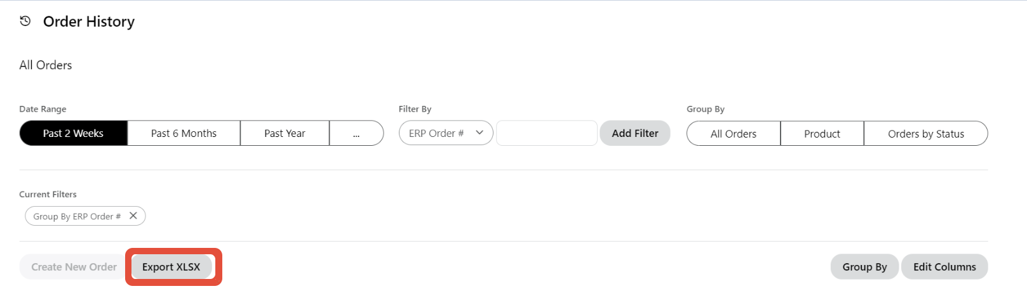Choose the Past Year date range
This screenshot has width=1027, height=291.
click(x=285, y=133)
